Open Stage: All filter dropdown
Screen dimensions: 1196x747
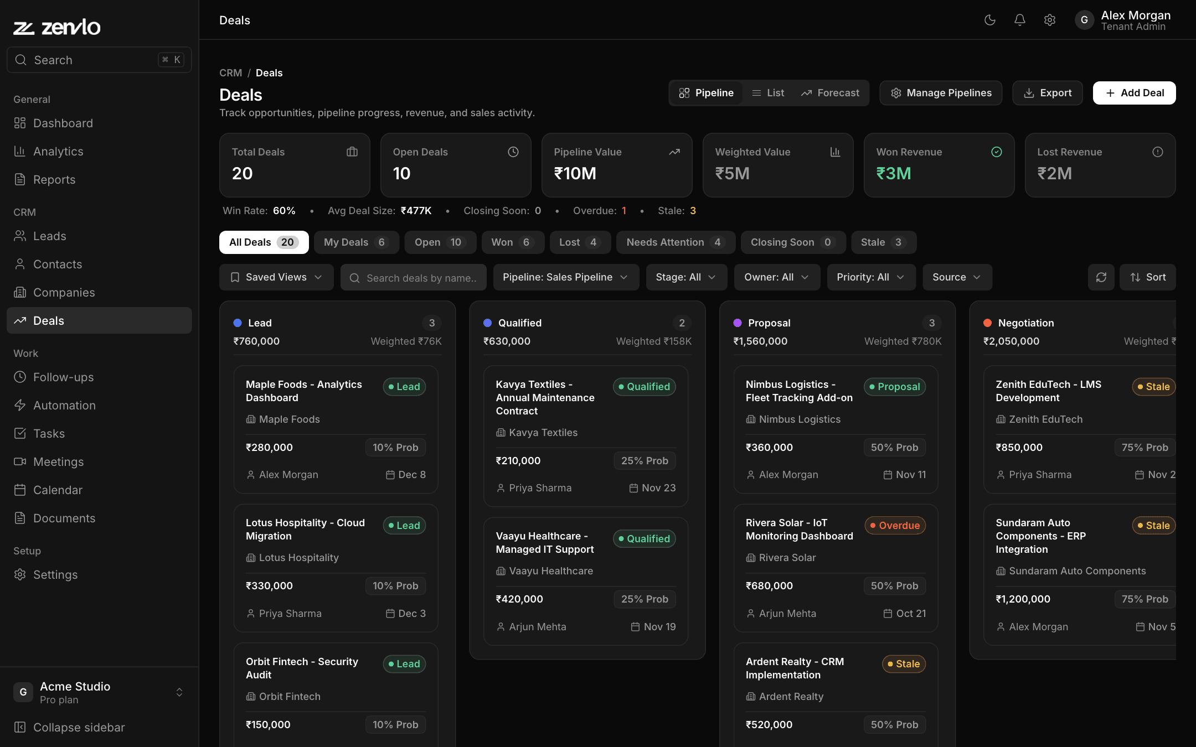coord(686,277)
